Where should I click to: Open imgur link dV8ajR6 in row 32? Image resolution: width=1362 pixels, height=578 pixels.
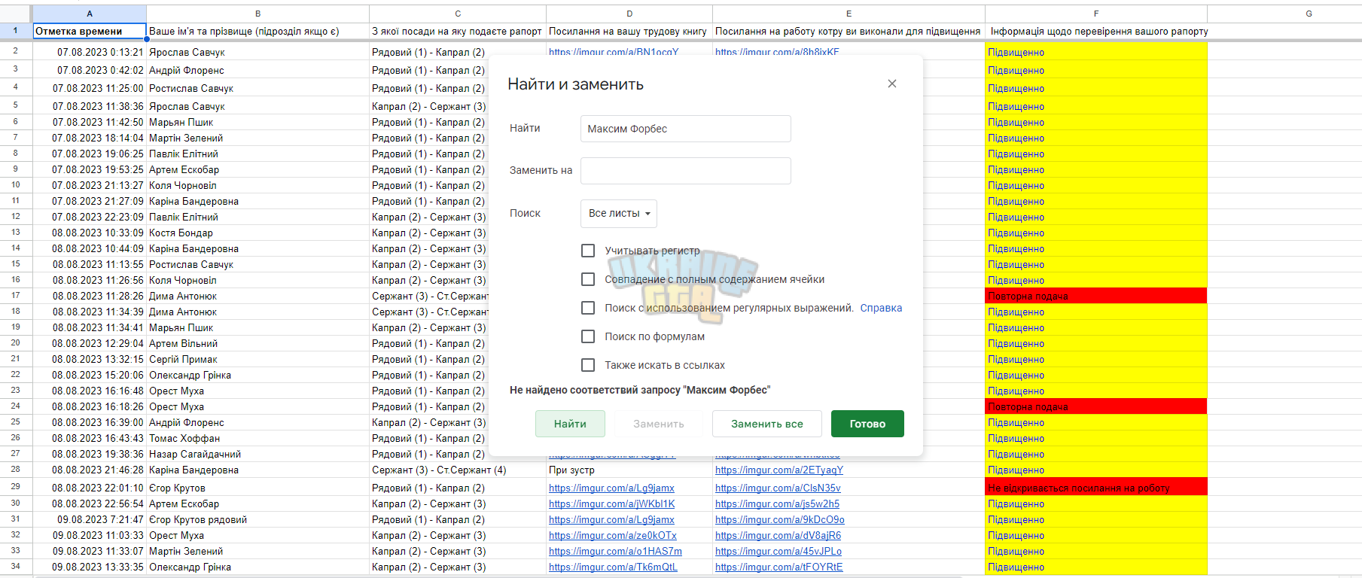(x=778, y=536)
